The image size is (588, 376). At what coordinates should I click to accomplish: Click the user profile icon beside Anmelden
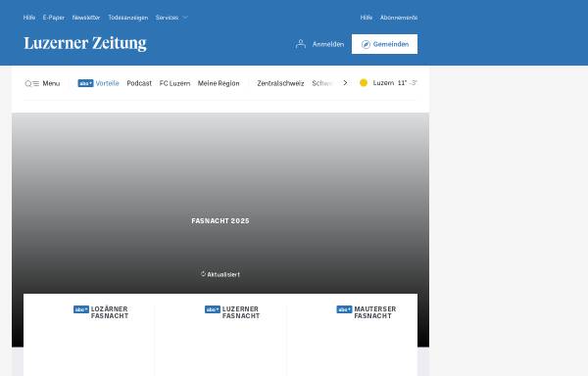301,44
